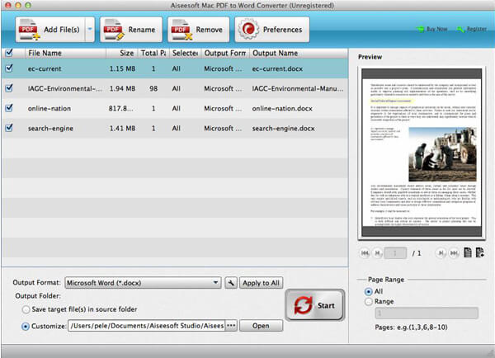Click the preview page number field
Image resolution: width=495 pixels, height=358 pixels.
(395, 253)
